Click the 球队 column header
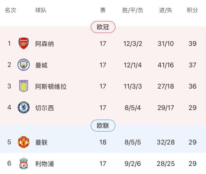Image resolution: width=206 pixels, height=174 pixels. pyautogui.click(x=41, y=10)
